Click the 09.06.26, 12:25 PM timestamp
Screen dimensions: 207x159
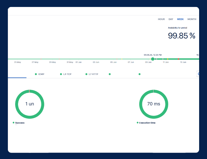(x=152, y=55)
